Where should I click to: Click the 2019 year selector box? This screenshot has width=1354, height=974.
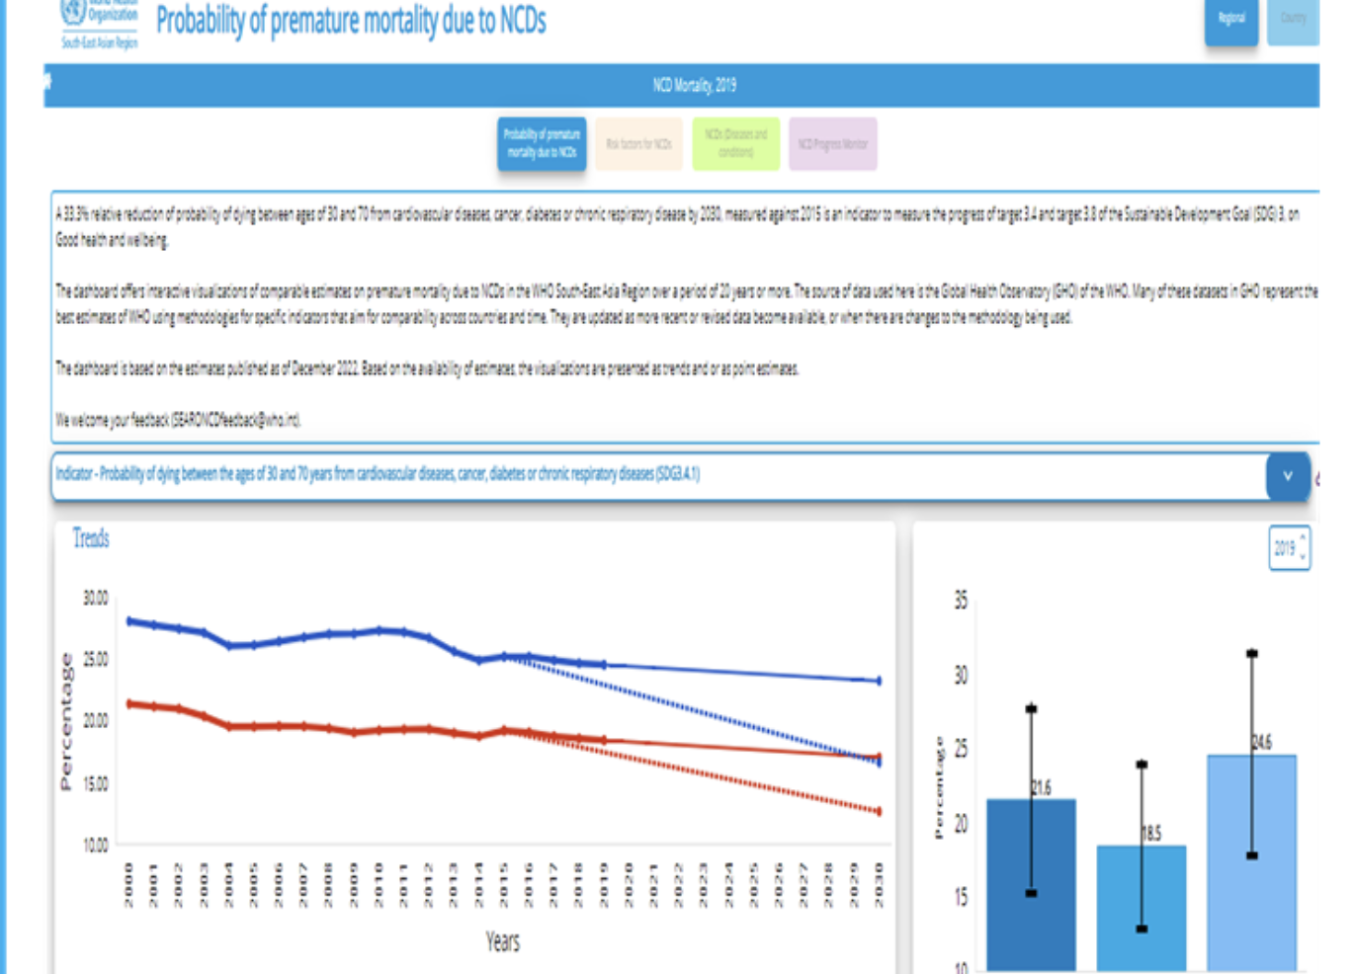pos(1285,545)
